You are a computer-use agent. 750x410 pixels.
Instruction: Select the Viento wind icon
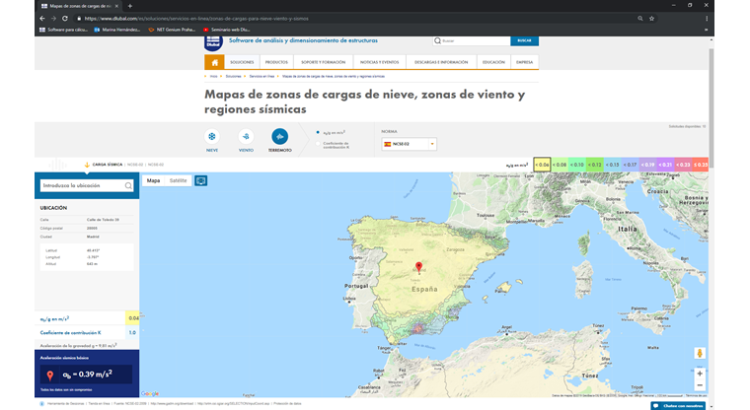(246, 137)
